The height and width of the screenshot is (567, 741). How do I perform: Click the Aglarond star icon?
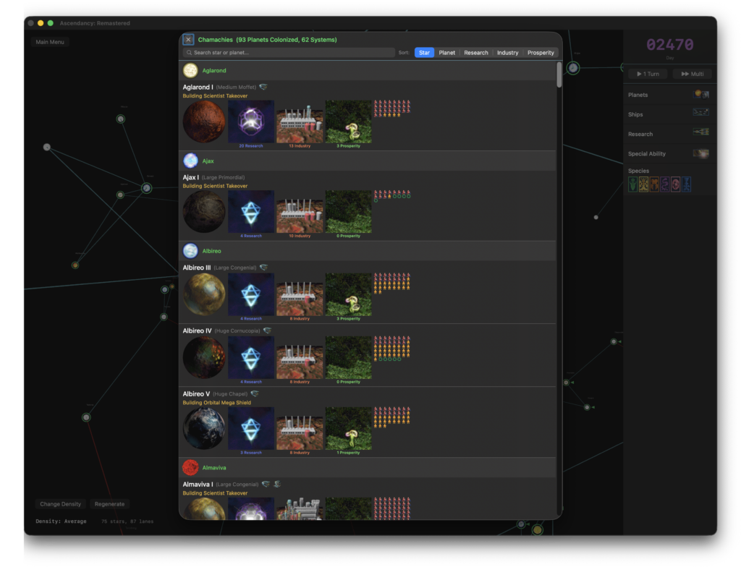coord(190,70)
